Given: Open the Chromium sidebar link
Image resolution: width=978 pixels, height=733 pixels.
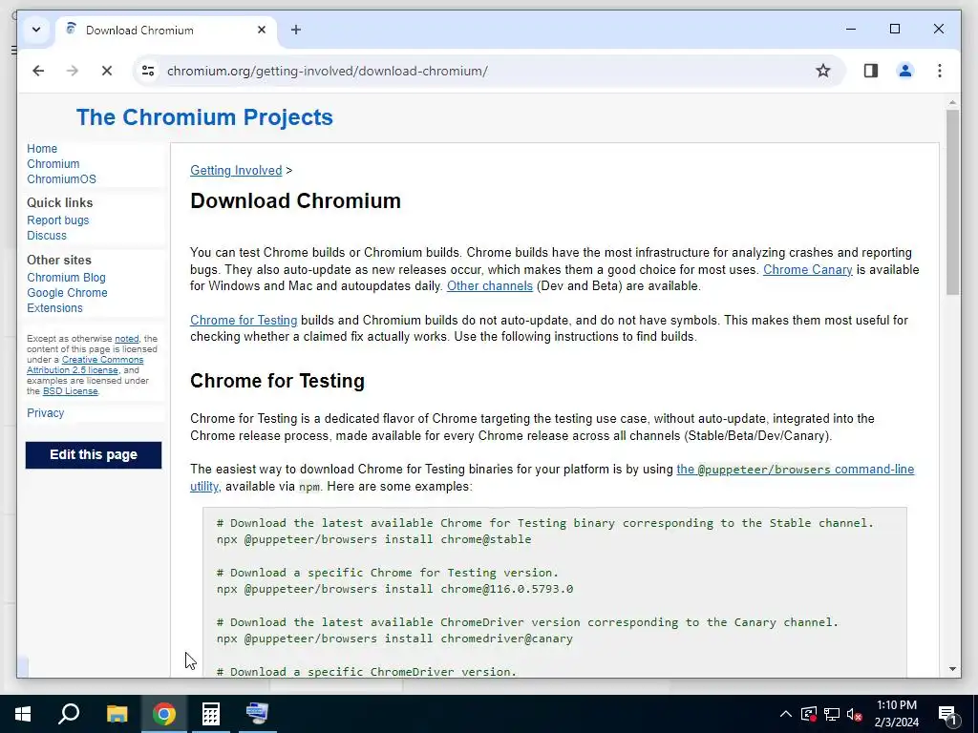Looking at the screenshot, I should click(x=53, y=164).
